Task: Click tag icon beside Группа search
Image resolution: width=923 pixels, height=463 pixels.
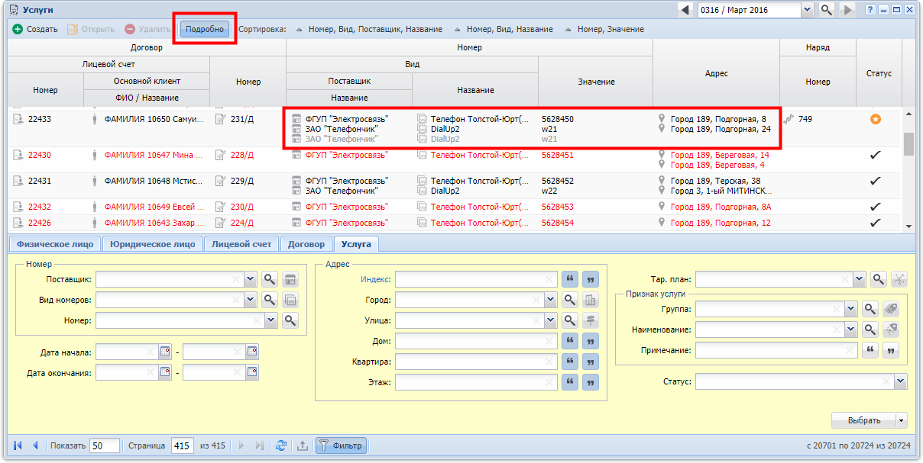Action: [x=890, y=309]
